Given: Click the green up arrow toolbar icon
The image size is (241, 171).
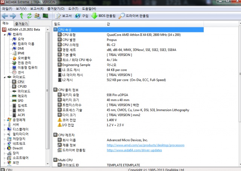Looking at the screenshot, I should [21, 16].
